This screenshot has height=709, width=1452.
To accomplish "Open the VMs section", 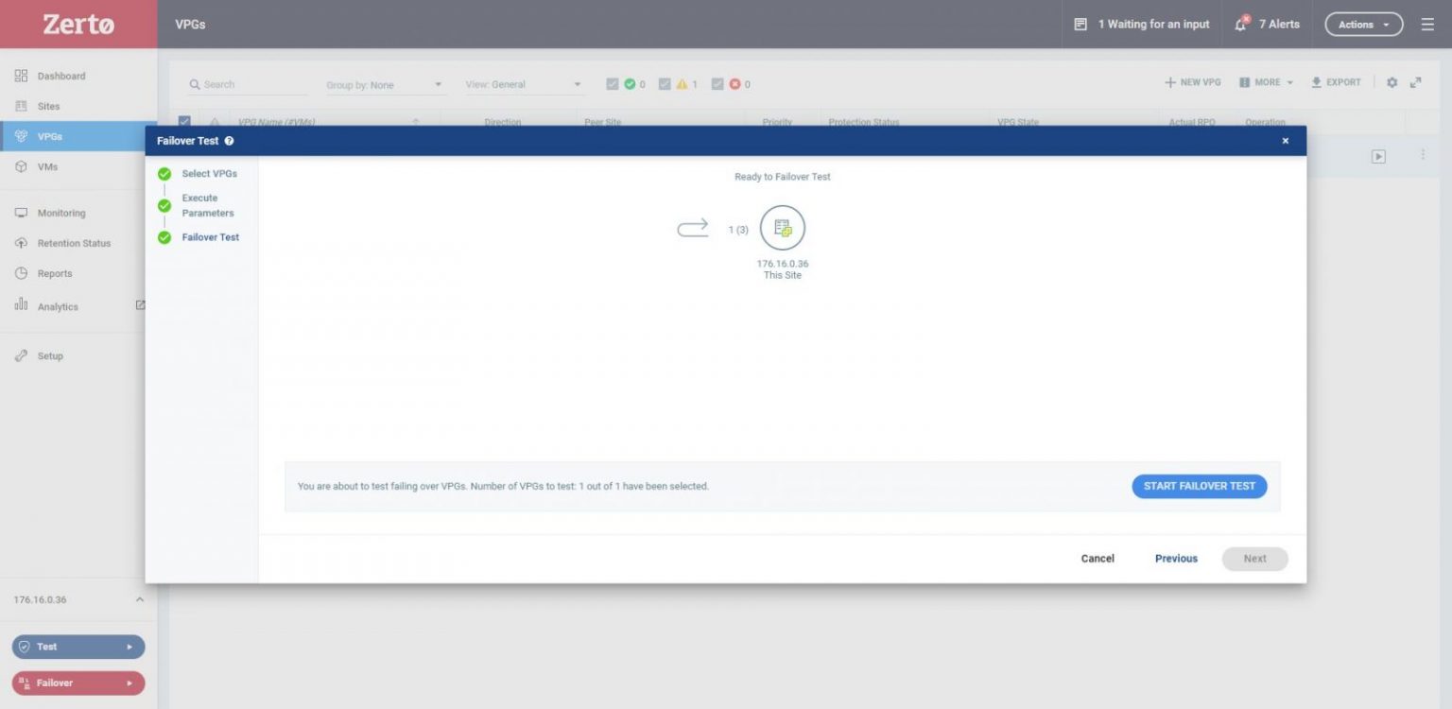I will [x=47, y=166].
